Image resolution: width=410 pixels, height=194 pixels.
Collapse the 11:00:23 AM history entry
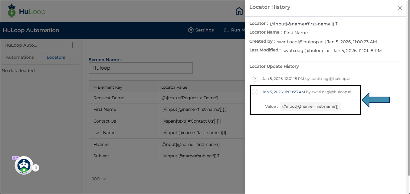255,92
